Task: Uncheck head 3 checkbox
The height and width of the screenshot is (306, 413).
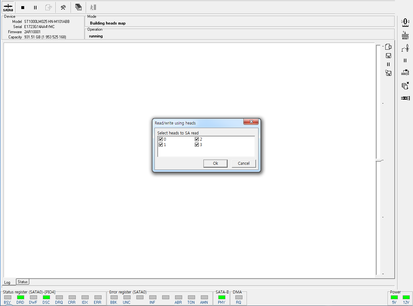Action: point(197,145)
